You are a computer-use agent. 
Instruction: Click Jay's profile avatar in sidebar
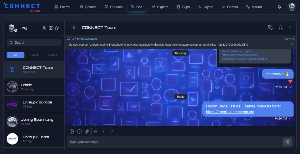[12, 28]
